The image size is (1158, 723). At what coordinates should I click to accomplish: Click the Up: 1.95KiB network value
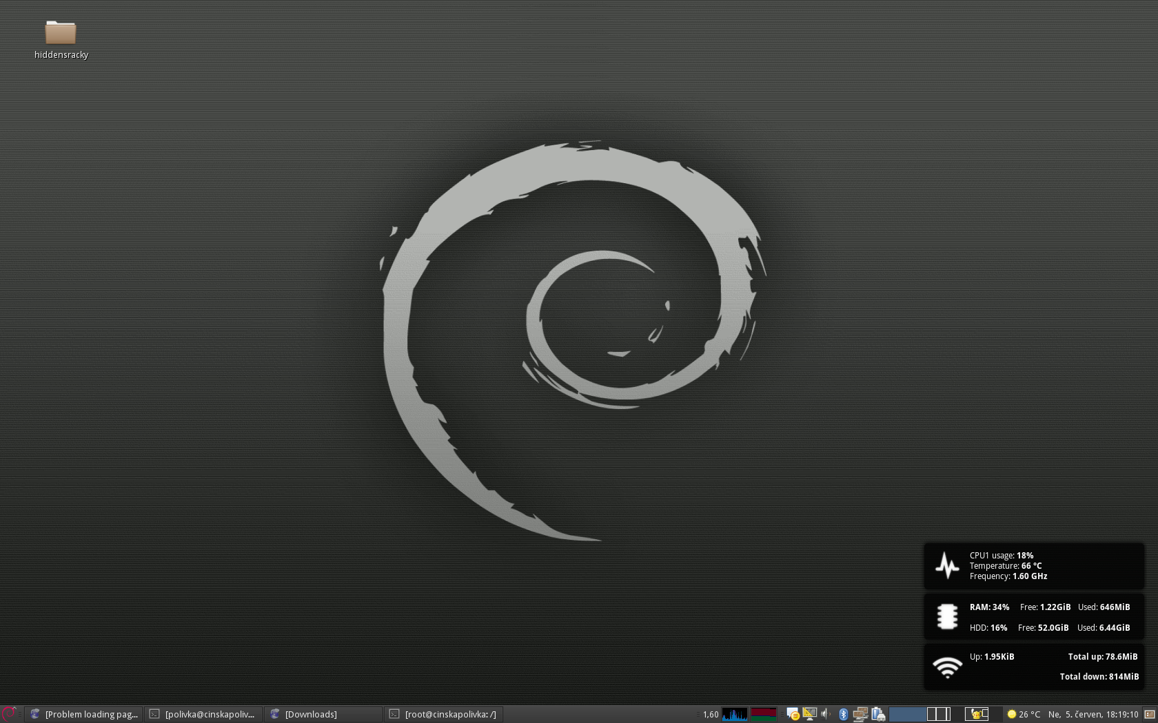(x=992, y=657)
